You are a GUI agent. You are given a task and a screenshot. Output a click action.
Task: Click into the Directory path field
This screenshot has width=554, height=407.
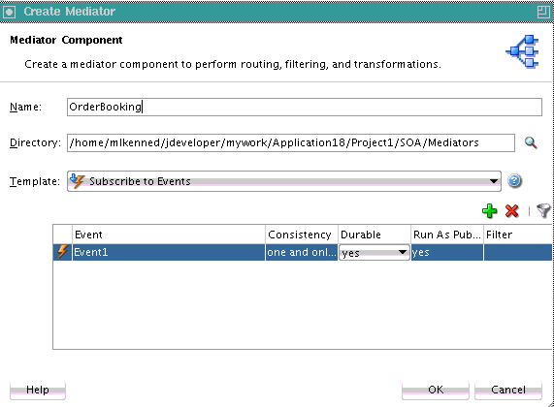(291, 143)
